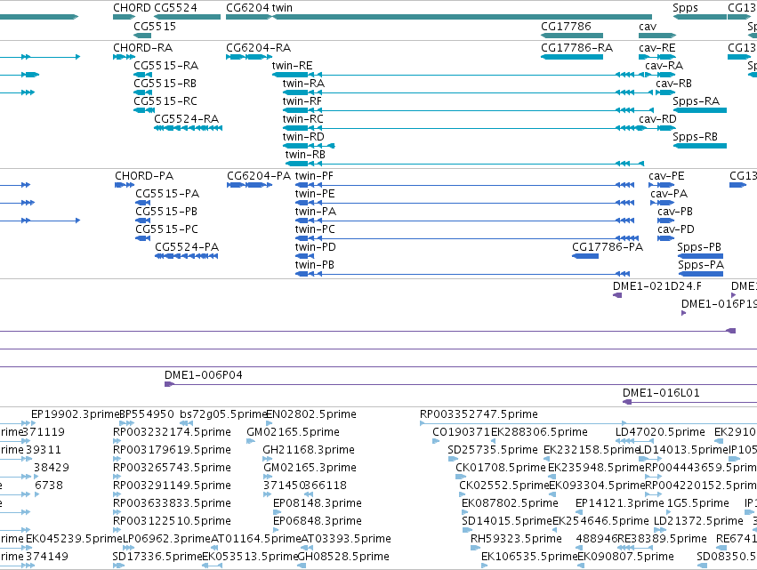Select the cav-PB protein label
757x570 pixels.
[x=675, y=212]
